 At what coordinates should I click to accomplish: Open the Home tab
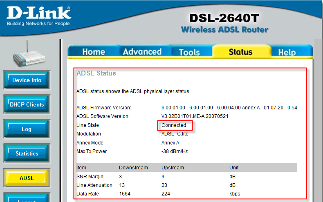pyautogui.click(x=94, y=52)
